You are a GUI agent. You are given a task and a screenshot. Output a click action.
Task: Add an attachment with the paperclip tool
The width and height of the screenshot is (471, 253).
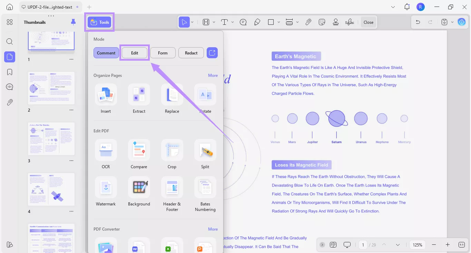click(x=308, y=22)
